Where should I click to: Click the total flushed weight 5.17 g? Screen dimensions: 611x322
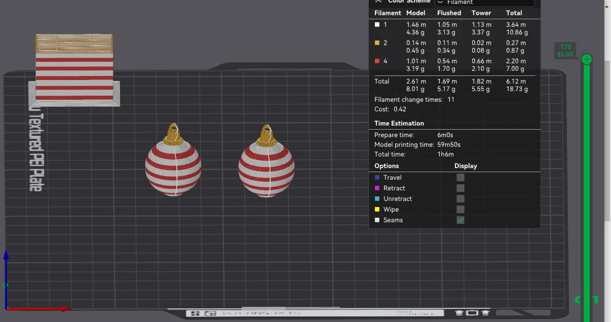click(446, 89)
